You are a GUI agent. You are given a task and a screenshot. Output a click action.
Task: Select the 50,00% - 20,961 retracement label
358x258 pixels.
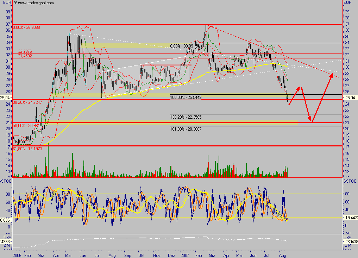(26, 125)
